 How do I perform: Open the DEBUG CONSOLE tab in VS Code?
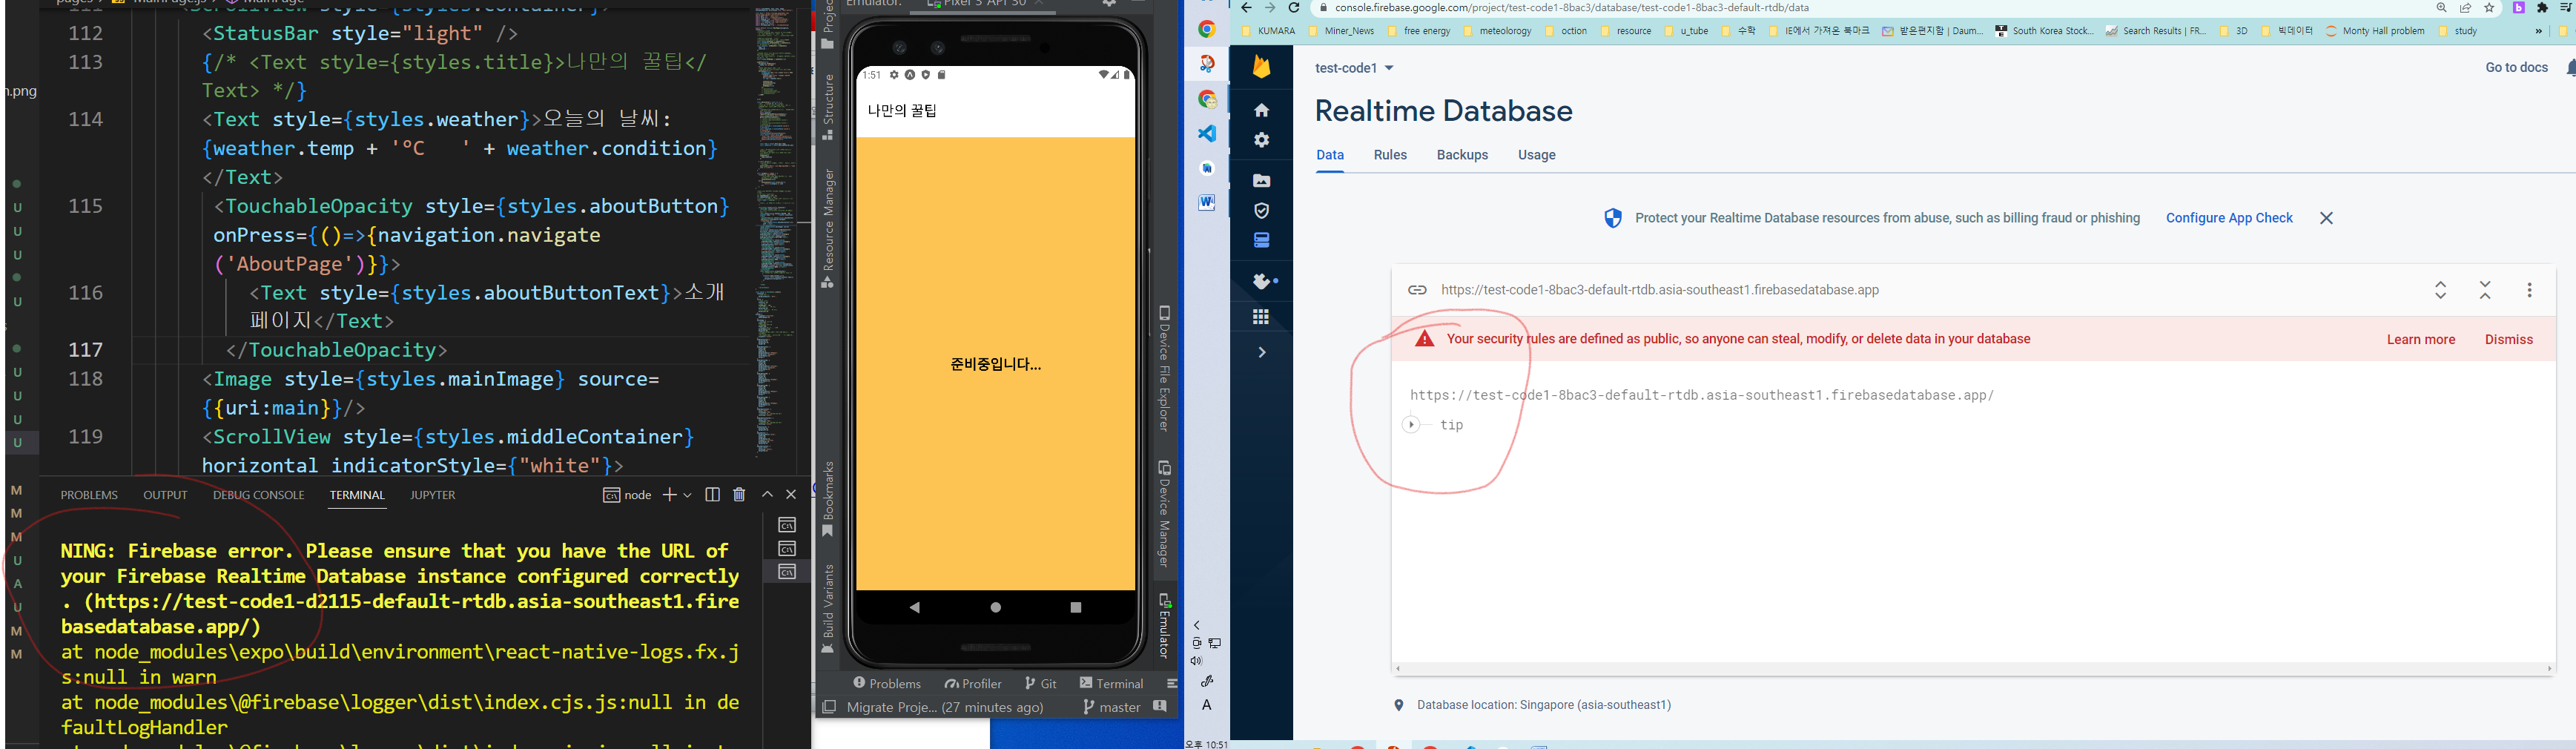258,495
